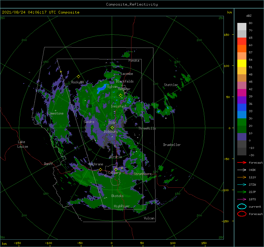Click the Ponoka city label
This screenshot has height=247, width=264.
[x=134, y=61]
